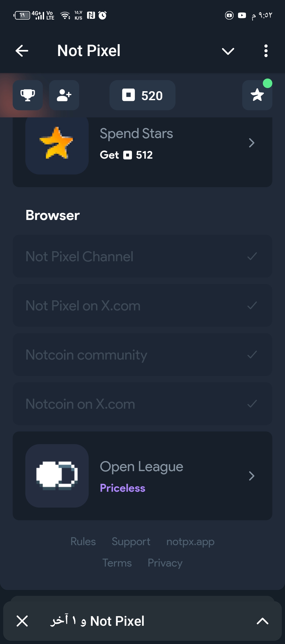Open the Open League task chevron
285x644 pixels.
[251, 476]
